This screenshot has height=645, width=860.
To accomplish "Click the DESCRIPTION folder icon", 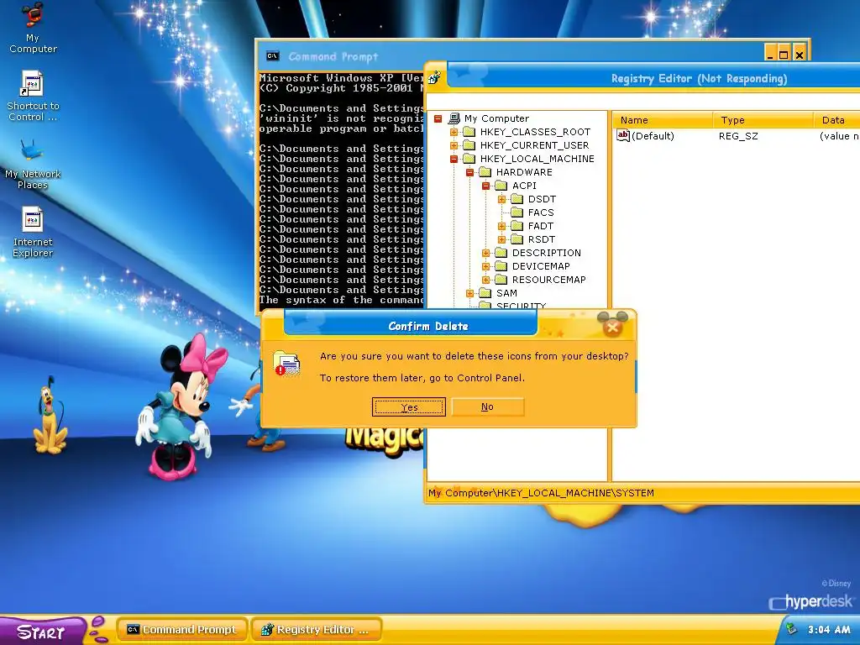I will coord(501,253).
